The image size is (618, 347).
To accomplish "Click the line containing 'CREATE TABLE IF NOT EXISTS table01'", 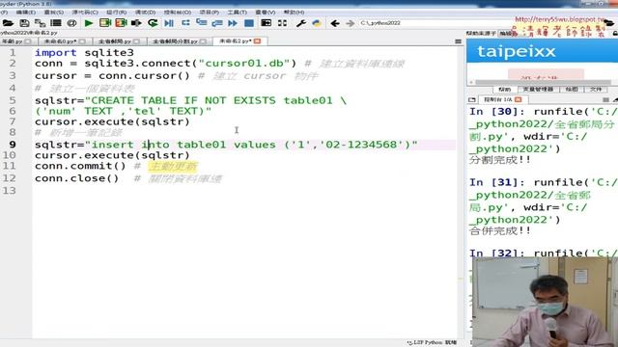I will [190, 100].
